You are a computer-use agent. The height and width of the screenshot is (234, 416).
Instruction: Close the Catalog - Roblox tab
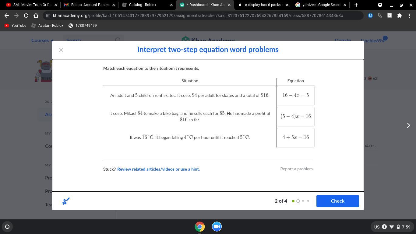171,5
